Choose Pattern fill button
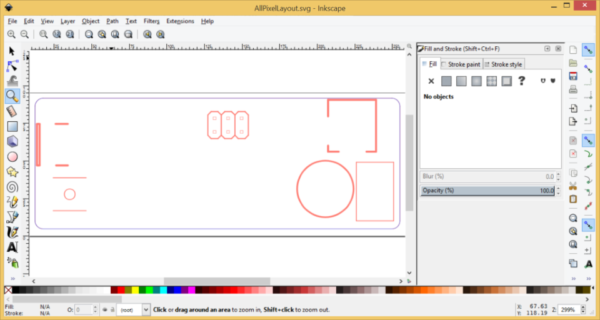Screen dimensions: 600x320 coord(492,81)
